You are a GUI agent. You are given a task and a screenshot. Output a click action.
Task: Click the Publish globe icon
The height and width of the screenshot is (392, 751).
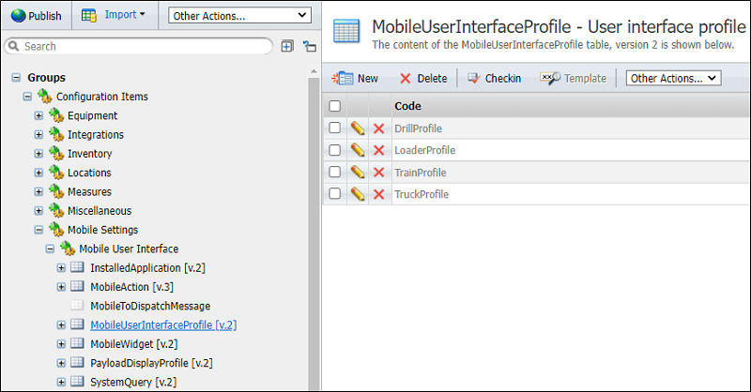[18, 15]
